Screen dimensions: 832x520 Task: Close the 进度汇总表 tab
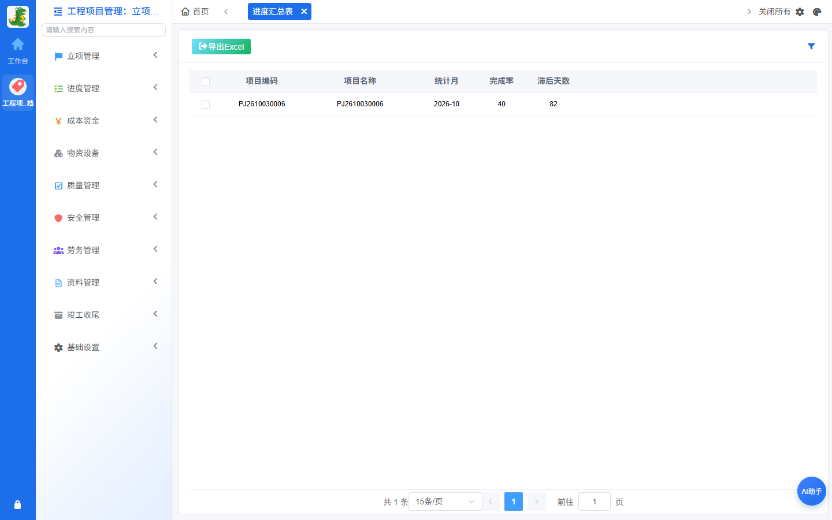(304, 12)
